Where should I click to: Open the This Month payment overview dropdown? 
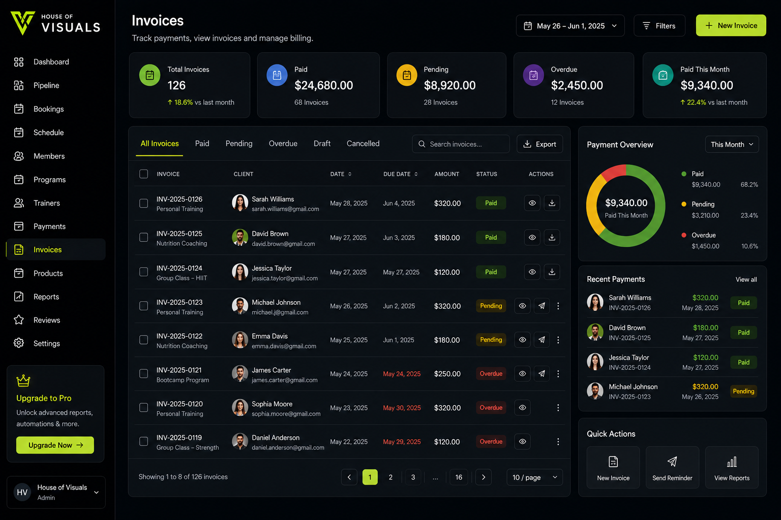(x=732, y=144)
